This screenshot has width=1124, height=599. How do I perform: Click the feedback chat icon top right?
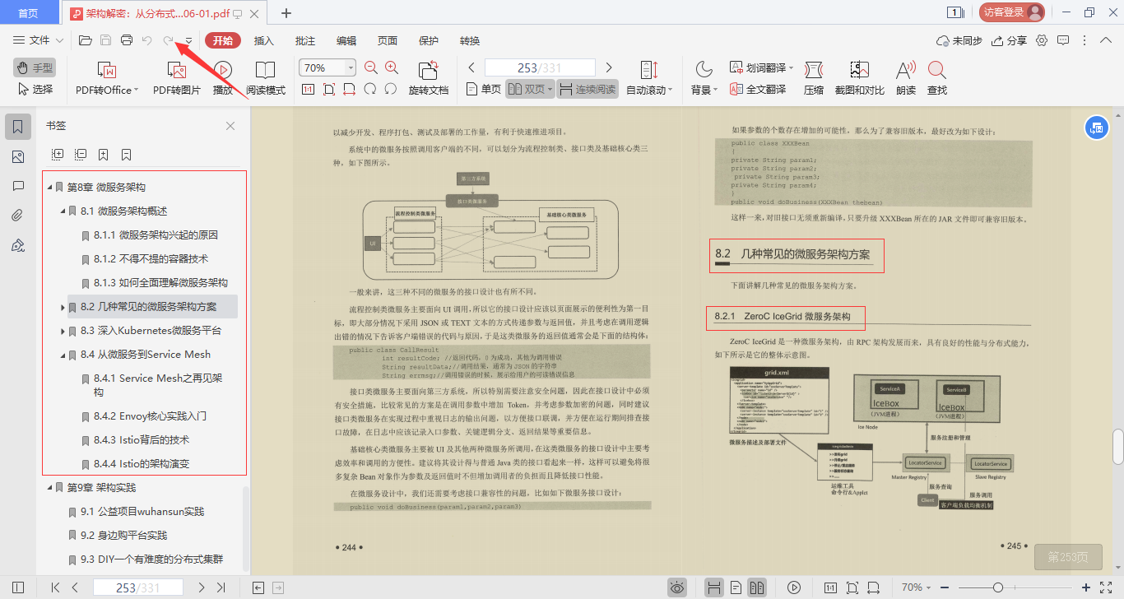1063,40
